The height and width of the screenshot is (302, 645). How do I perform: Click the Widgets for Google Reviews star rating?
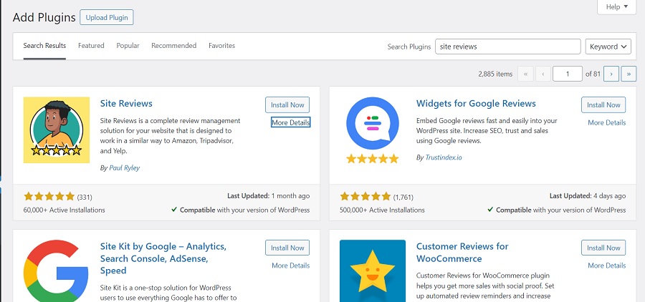(365, 196)
